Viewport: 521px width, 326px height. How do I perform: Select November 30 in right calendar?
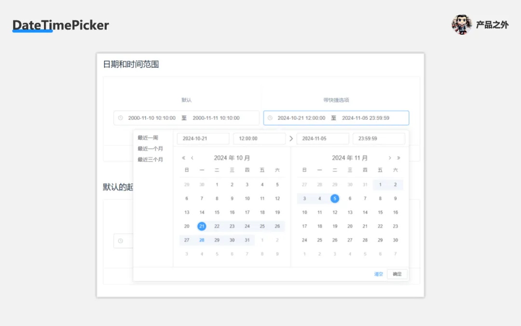click(396, 240)
